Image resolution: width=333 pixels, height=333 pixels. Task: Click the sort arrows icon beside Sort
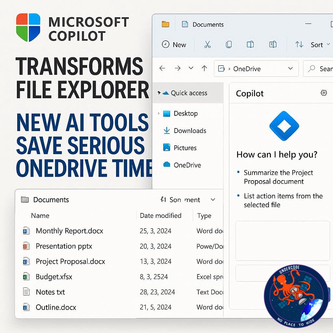click(x=299, y=44)
